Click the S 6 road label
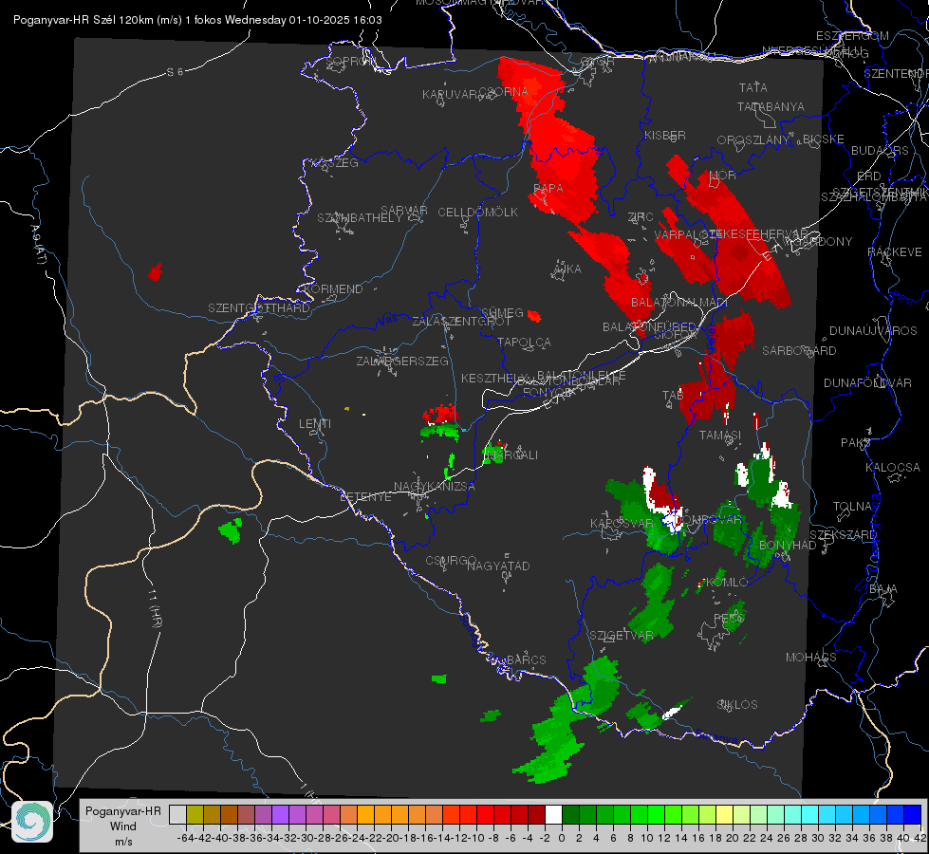Image resolution: width=929 pixels, height=854 pixels. point(176,72)
